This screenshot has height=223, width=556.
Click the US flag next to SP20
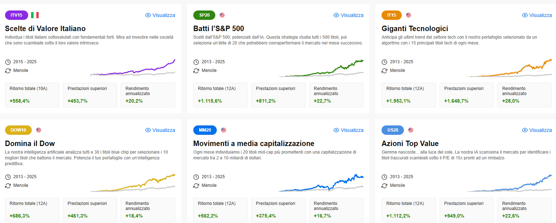222,15
